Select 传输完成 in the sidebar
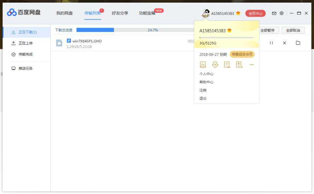314x194 pixels. (x=25, y=54)
